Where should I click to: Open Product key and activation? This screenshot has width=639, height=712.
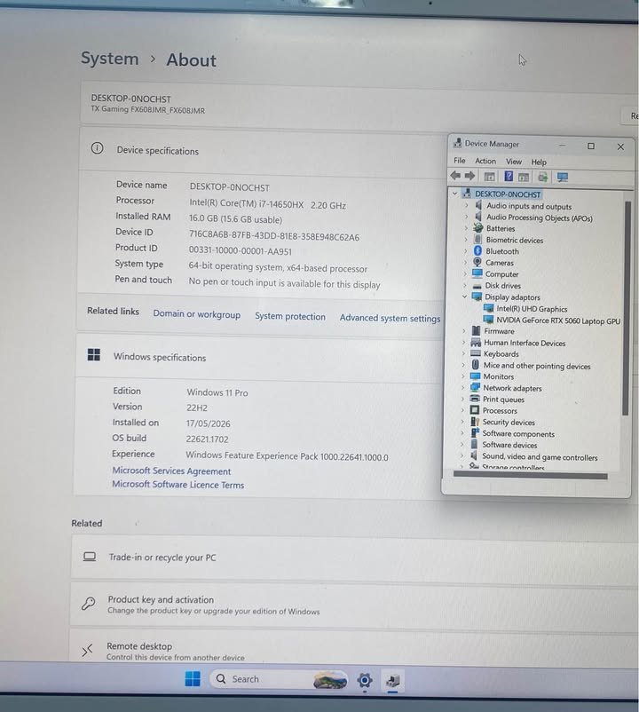click(354, 605)
